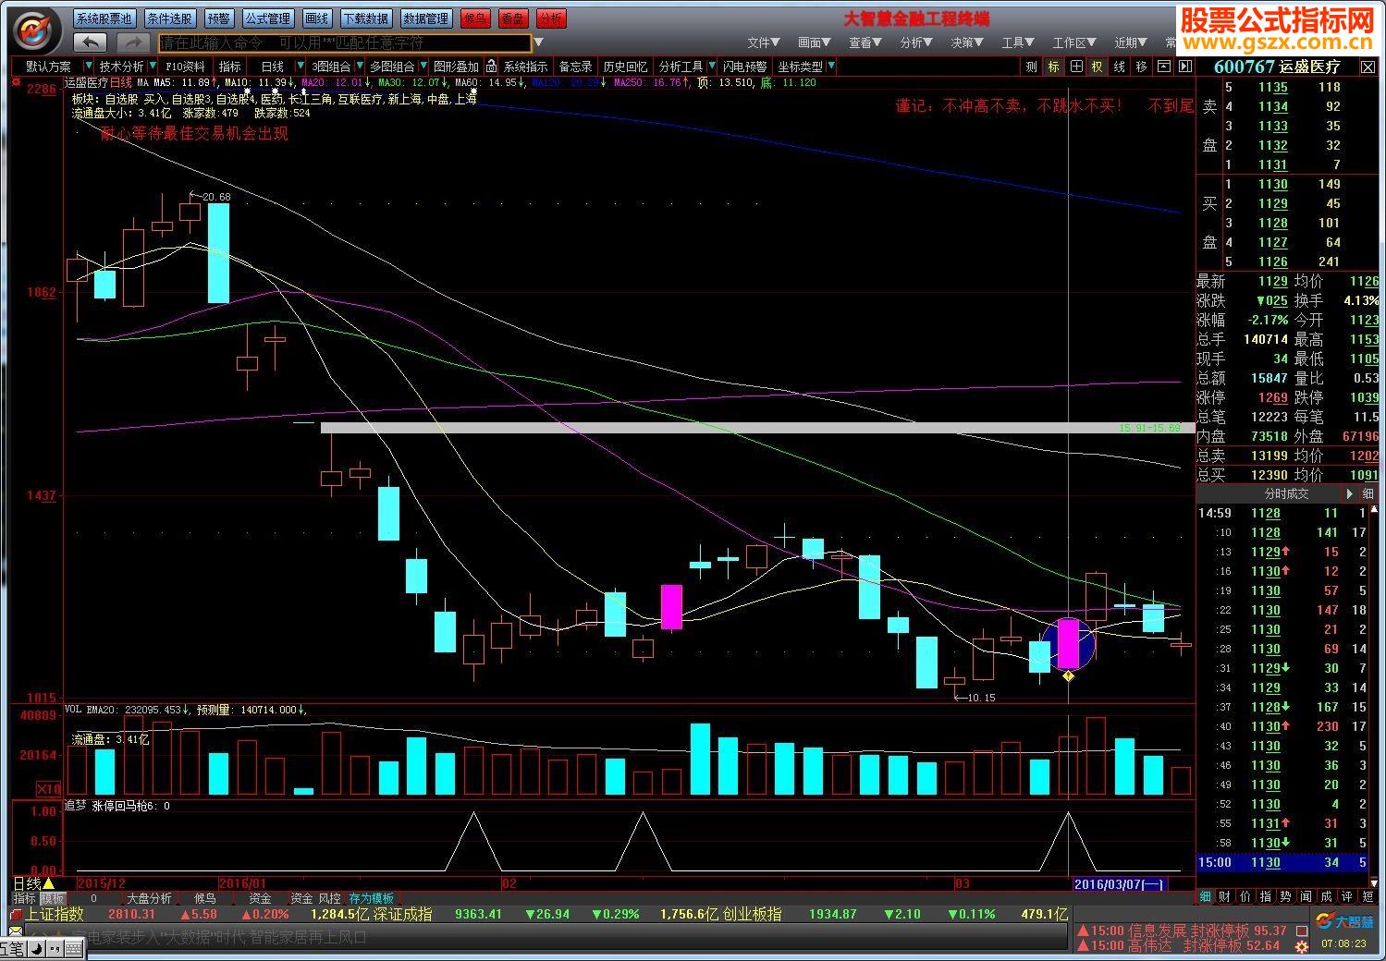Toggle the IME moon half-width icon
Screen dimensions: 1386x961
[35, 949]
